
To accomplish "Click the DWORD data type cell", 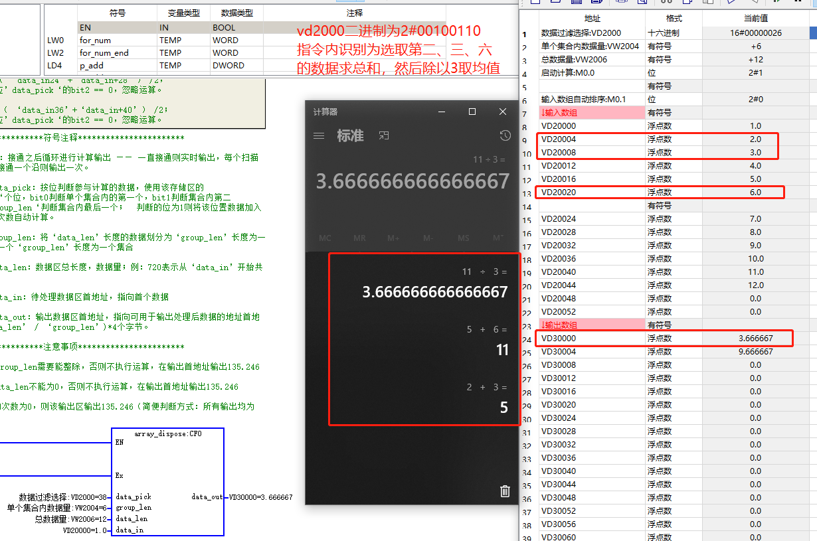I will point(236,65).
